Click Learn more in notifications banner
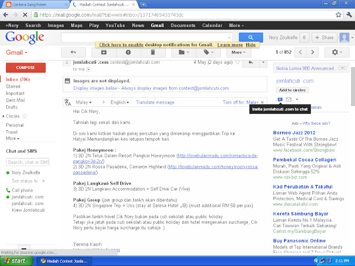This screenshot has height=266, width=355. [x=230, y=45]
